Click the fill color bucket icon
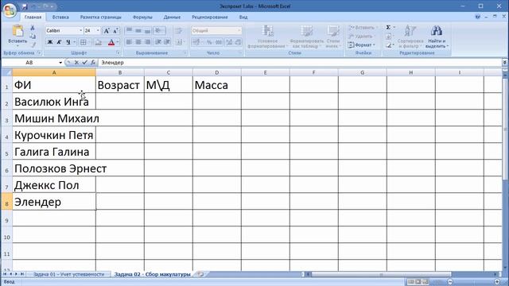Viewport: 509px width, 286px height. (x=98, y=42)
